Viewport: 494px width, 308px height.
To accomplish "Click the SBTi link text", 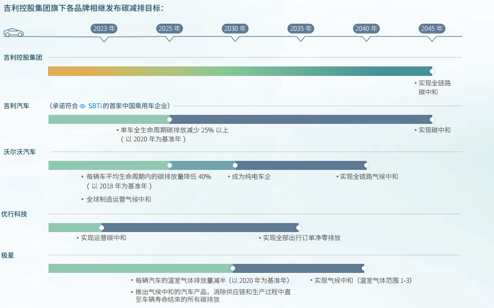I will pos(95,106).
